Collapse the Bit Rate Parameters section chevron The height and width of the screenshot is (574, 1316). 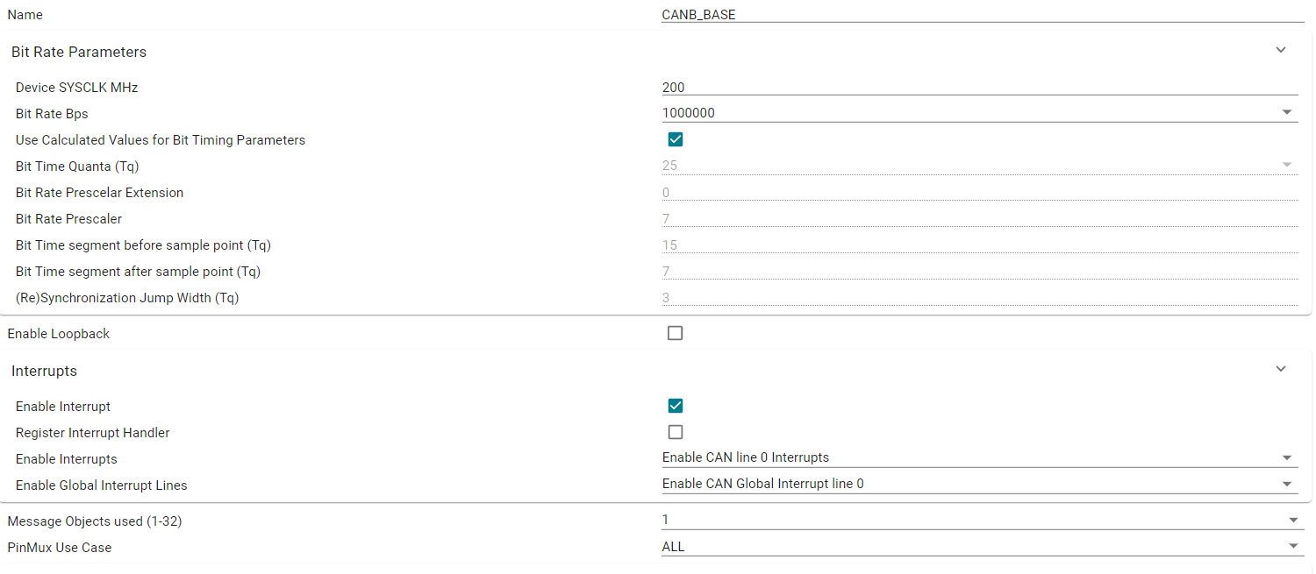pos(1281,50)
